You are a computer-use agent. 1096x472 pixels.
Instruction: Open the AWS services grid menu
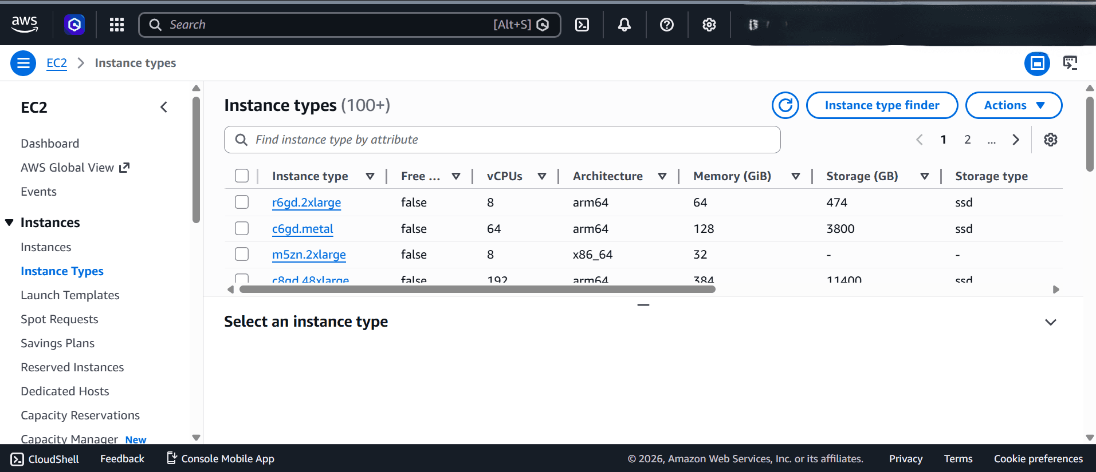(117, 25)
